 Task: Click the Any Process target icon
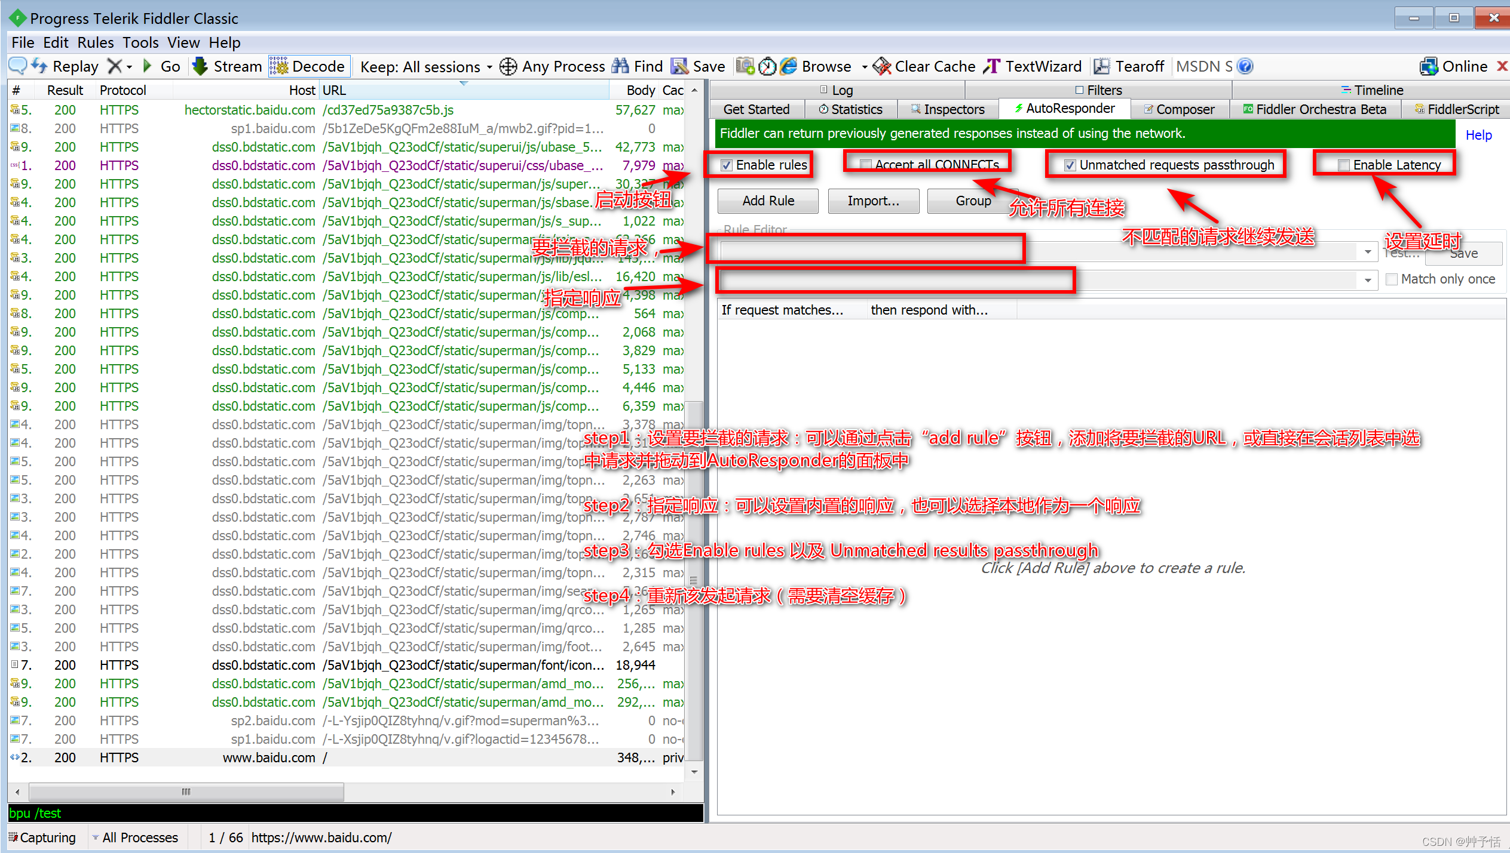click(508, 66)
